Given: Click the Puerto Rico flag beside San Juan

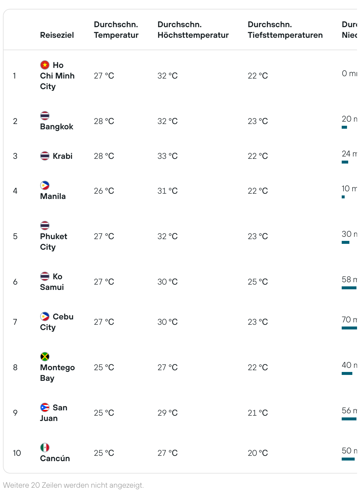Looking at the screenshot, I should [45, 407].
